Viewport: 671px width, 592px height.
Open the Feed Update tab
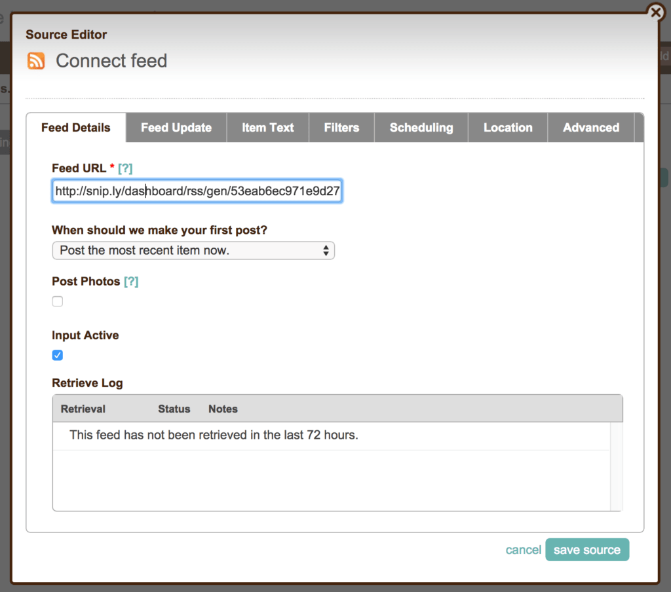[176, 128]
